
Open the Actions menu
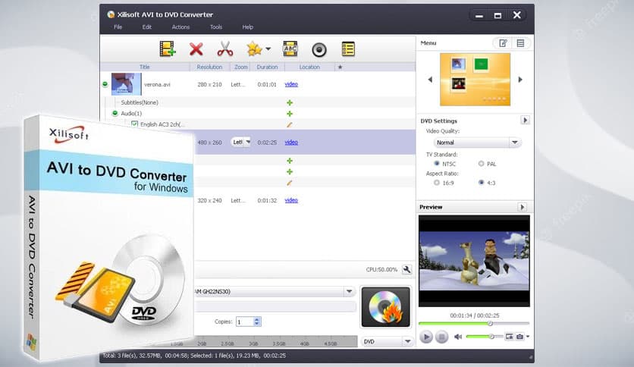[180, 27]
